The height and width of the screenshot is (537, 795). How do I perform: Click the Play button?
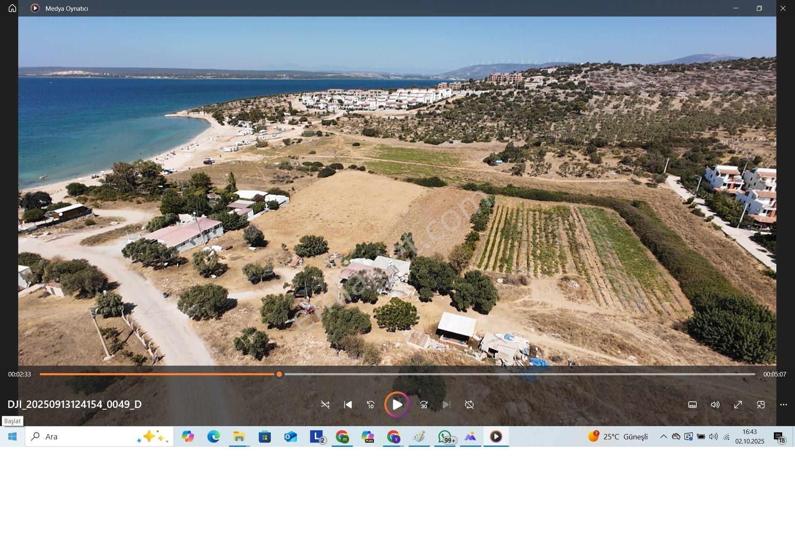397,405
